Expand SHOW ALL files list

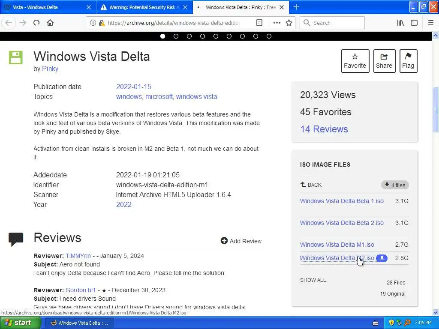coord(313,280)
